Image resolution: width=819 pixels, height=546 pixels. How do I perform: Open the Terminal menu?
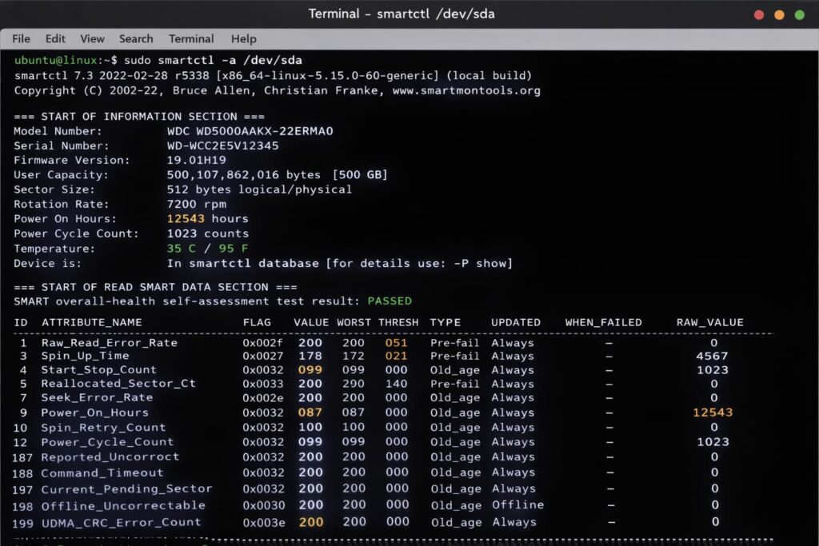pyautogui.click(x=191, y=38)
